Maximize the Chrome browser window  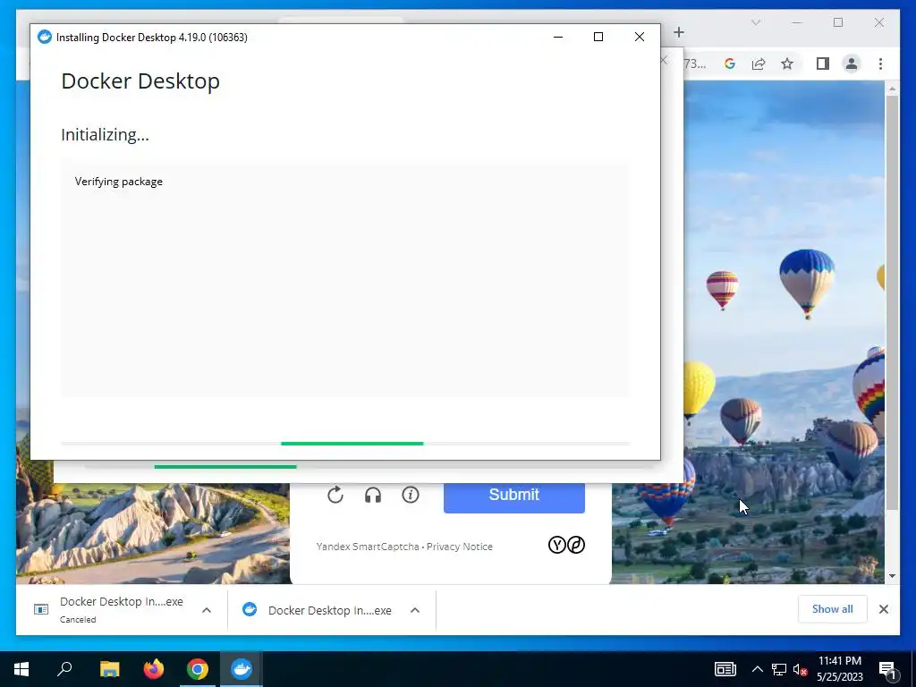click(x=838, y=22)
